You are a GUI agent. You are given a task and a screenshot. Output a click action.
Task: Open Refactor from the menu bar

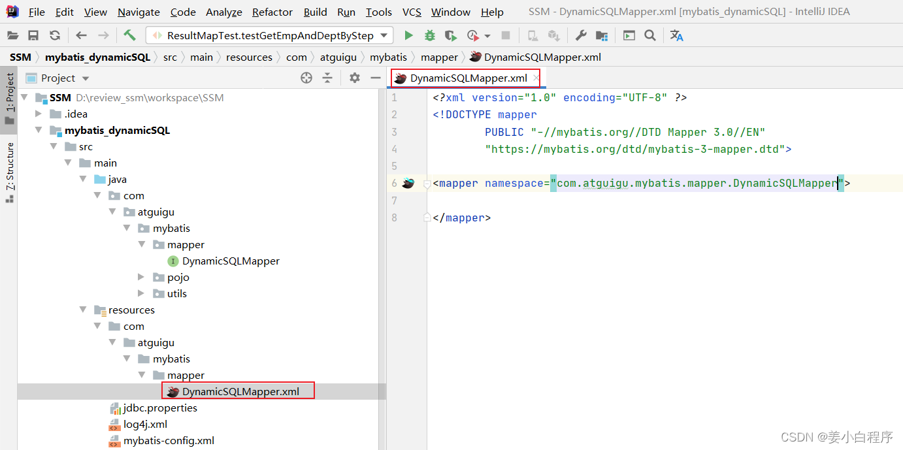[272, 12]
